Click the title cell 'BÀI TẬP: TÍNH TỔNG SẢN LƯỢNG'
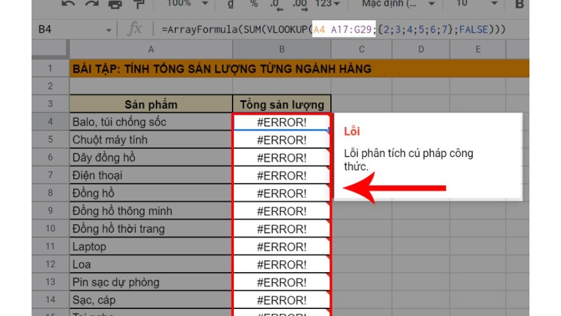The height and width of the screenshot is (316, 561). (x=222, y=68)
